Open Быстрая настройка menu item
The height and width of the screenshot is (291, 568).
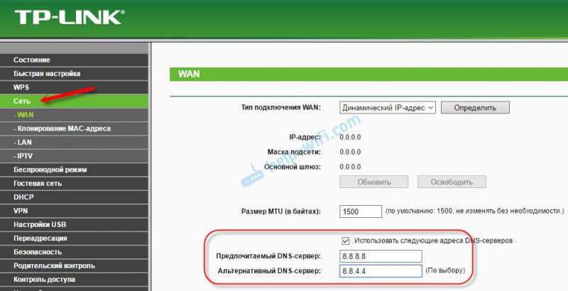point(74,74)
